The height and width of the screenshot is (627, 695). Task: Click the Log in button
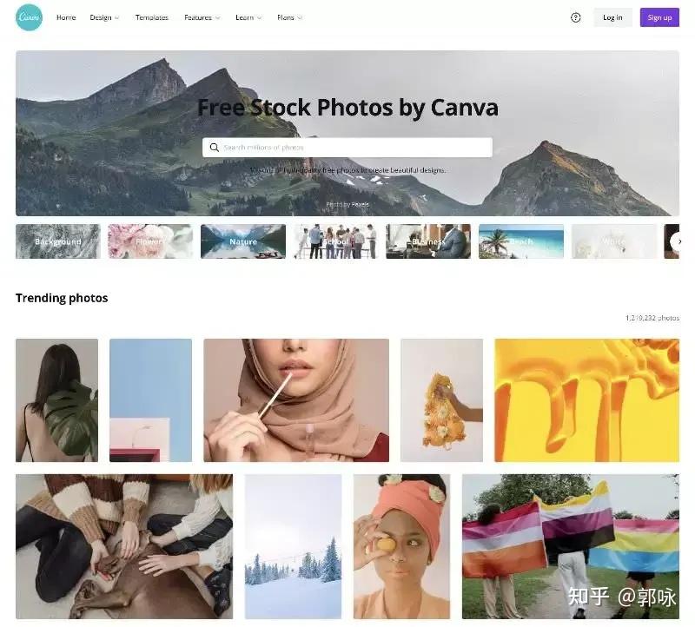tap(612, 17)
